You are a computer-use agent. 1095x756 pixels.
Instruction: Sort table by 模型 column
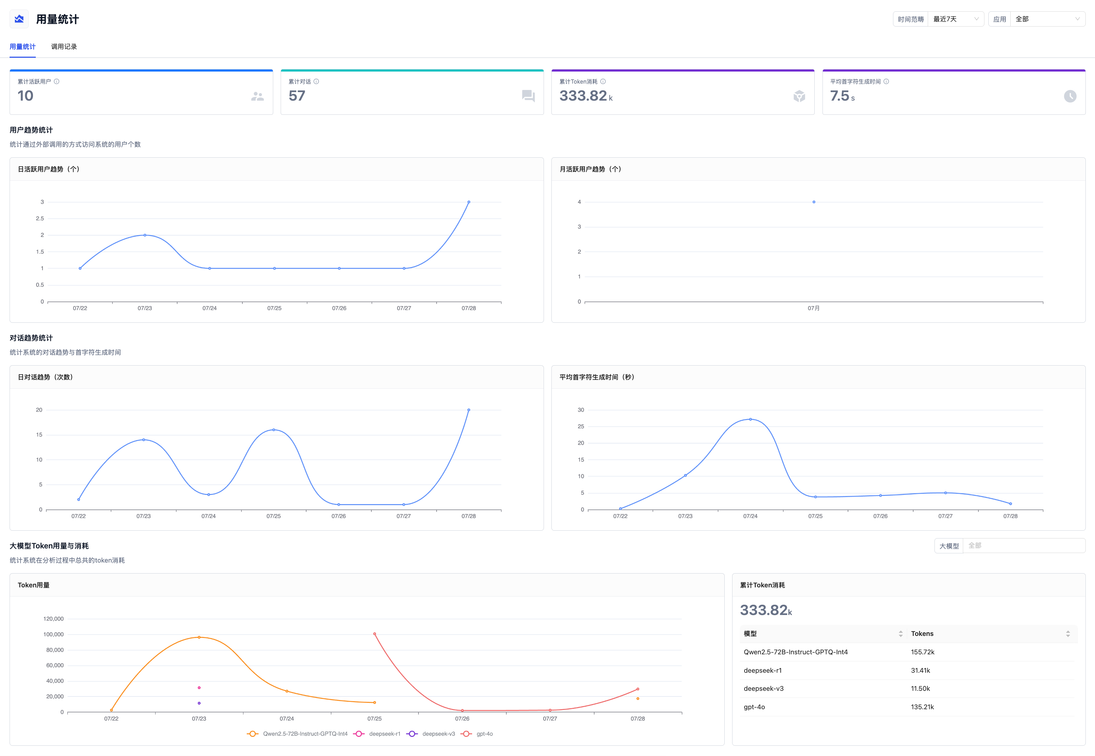(x=900, y=634)
